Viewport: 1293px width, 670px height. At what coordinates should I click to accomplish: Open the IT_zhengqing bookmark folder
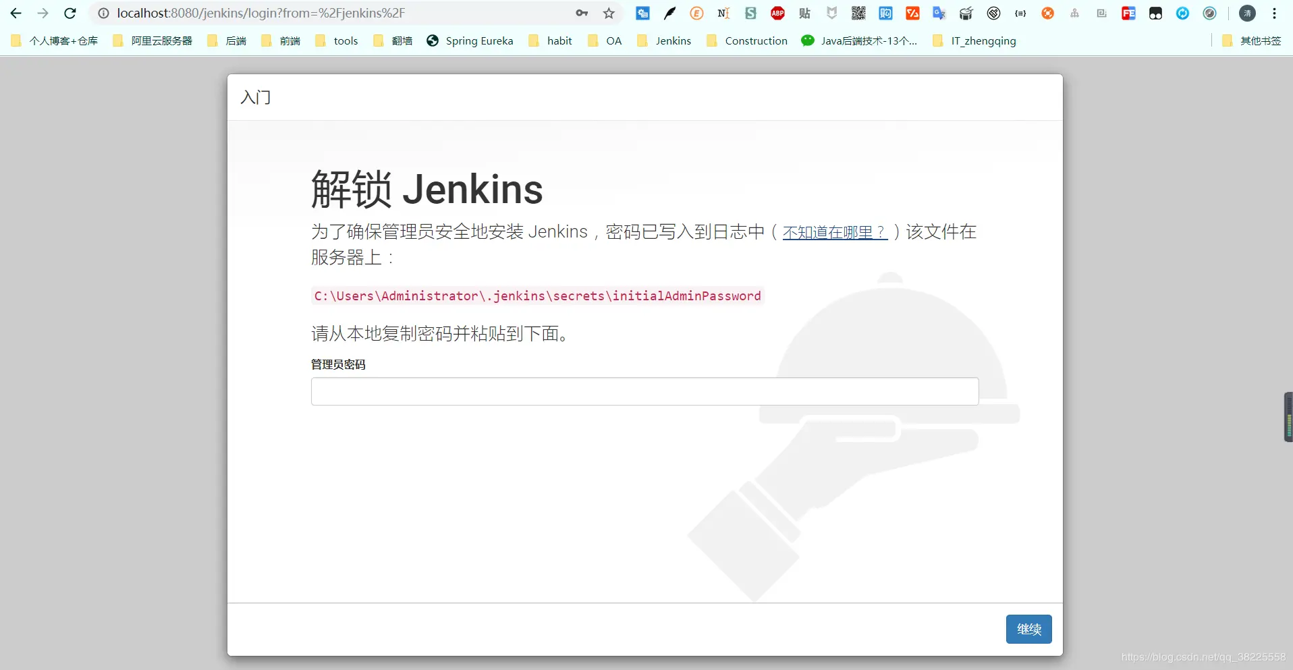[974, 40]
